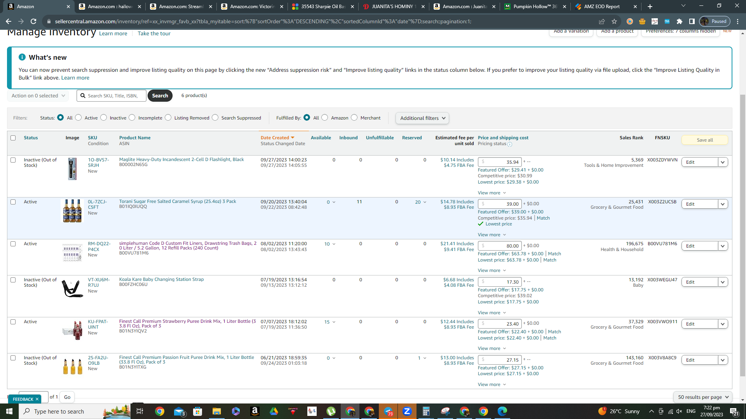Open the Action on 0 selected dropdown
Screen dimensions: 746x419
(x=38, y=96)
